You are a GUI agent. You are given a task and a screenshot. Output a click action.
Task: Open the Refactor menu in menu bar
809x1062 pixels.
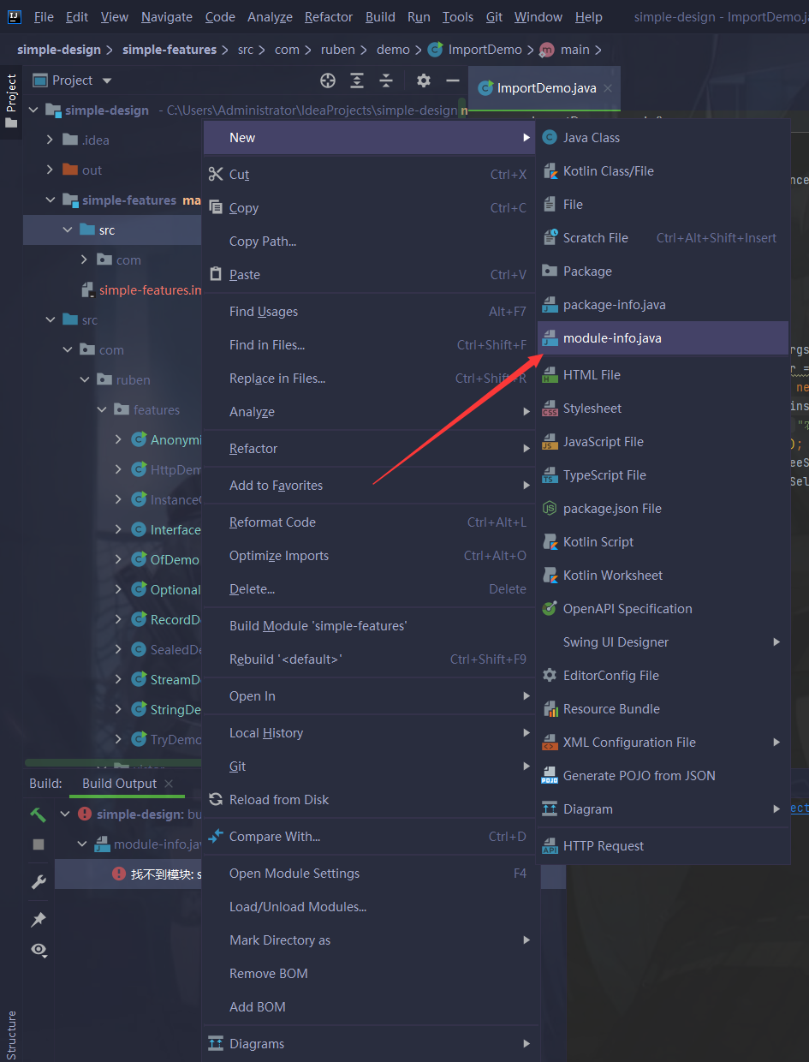329,17
